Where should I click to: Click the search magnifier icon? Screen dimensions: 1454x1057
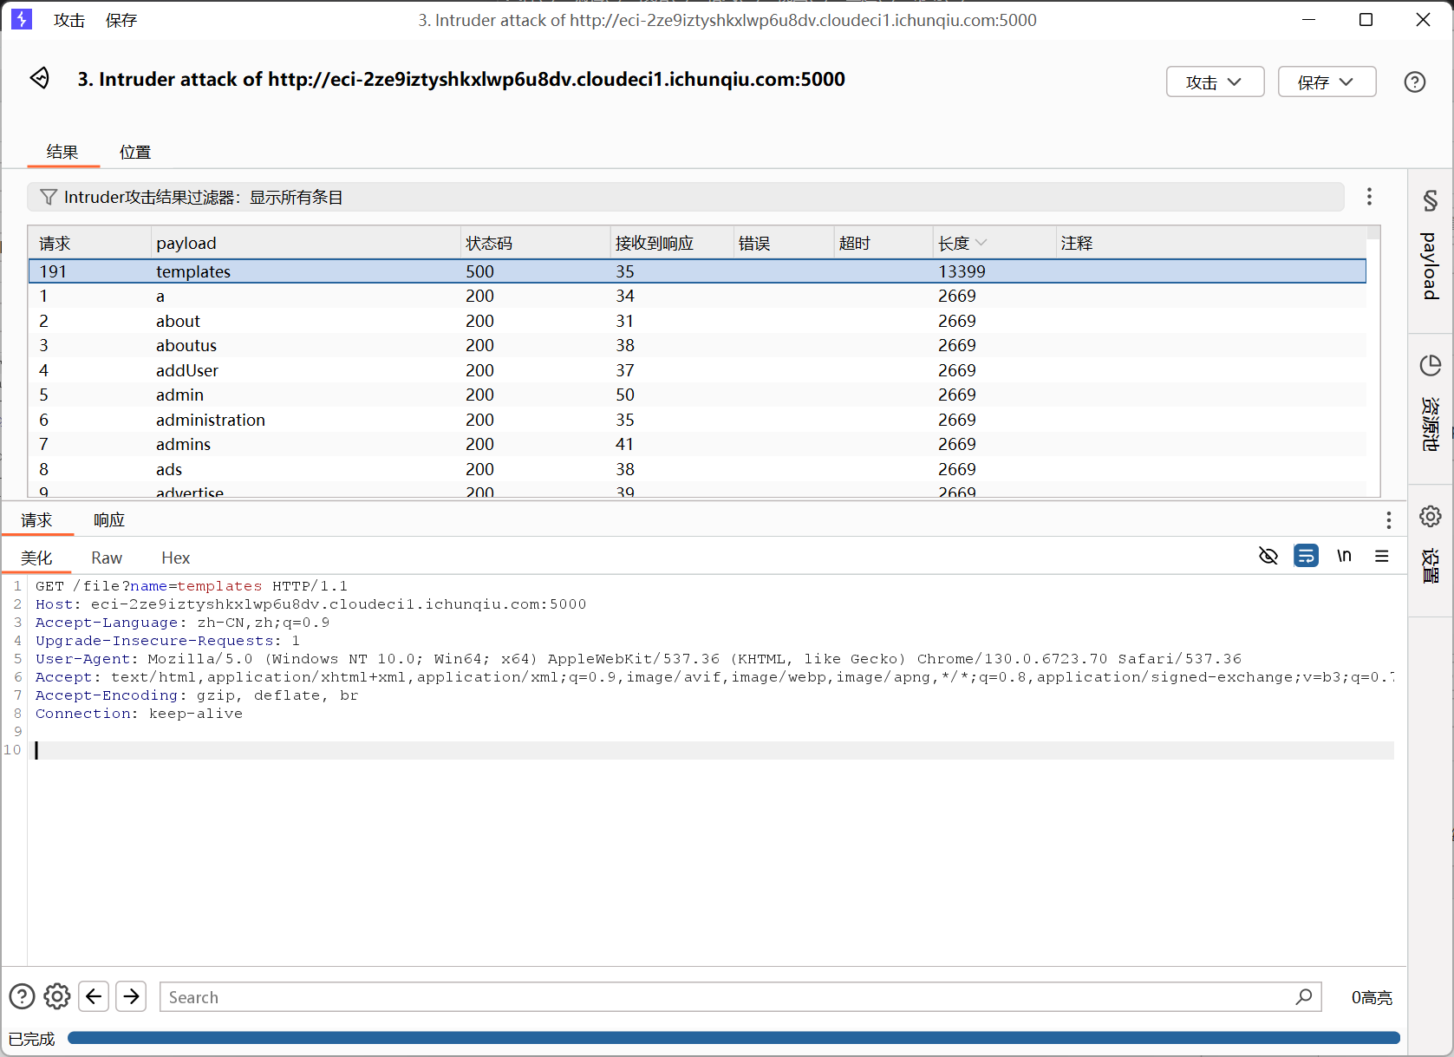tap(1303, 996)
